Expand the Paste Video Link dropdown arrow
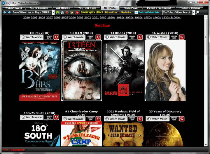210x154 pixels. point(53,13)
